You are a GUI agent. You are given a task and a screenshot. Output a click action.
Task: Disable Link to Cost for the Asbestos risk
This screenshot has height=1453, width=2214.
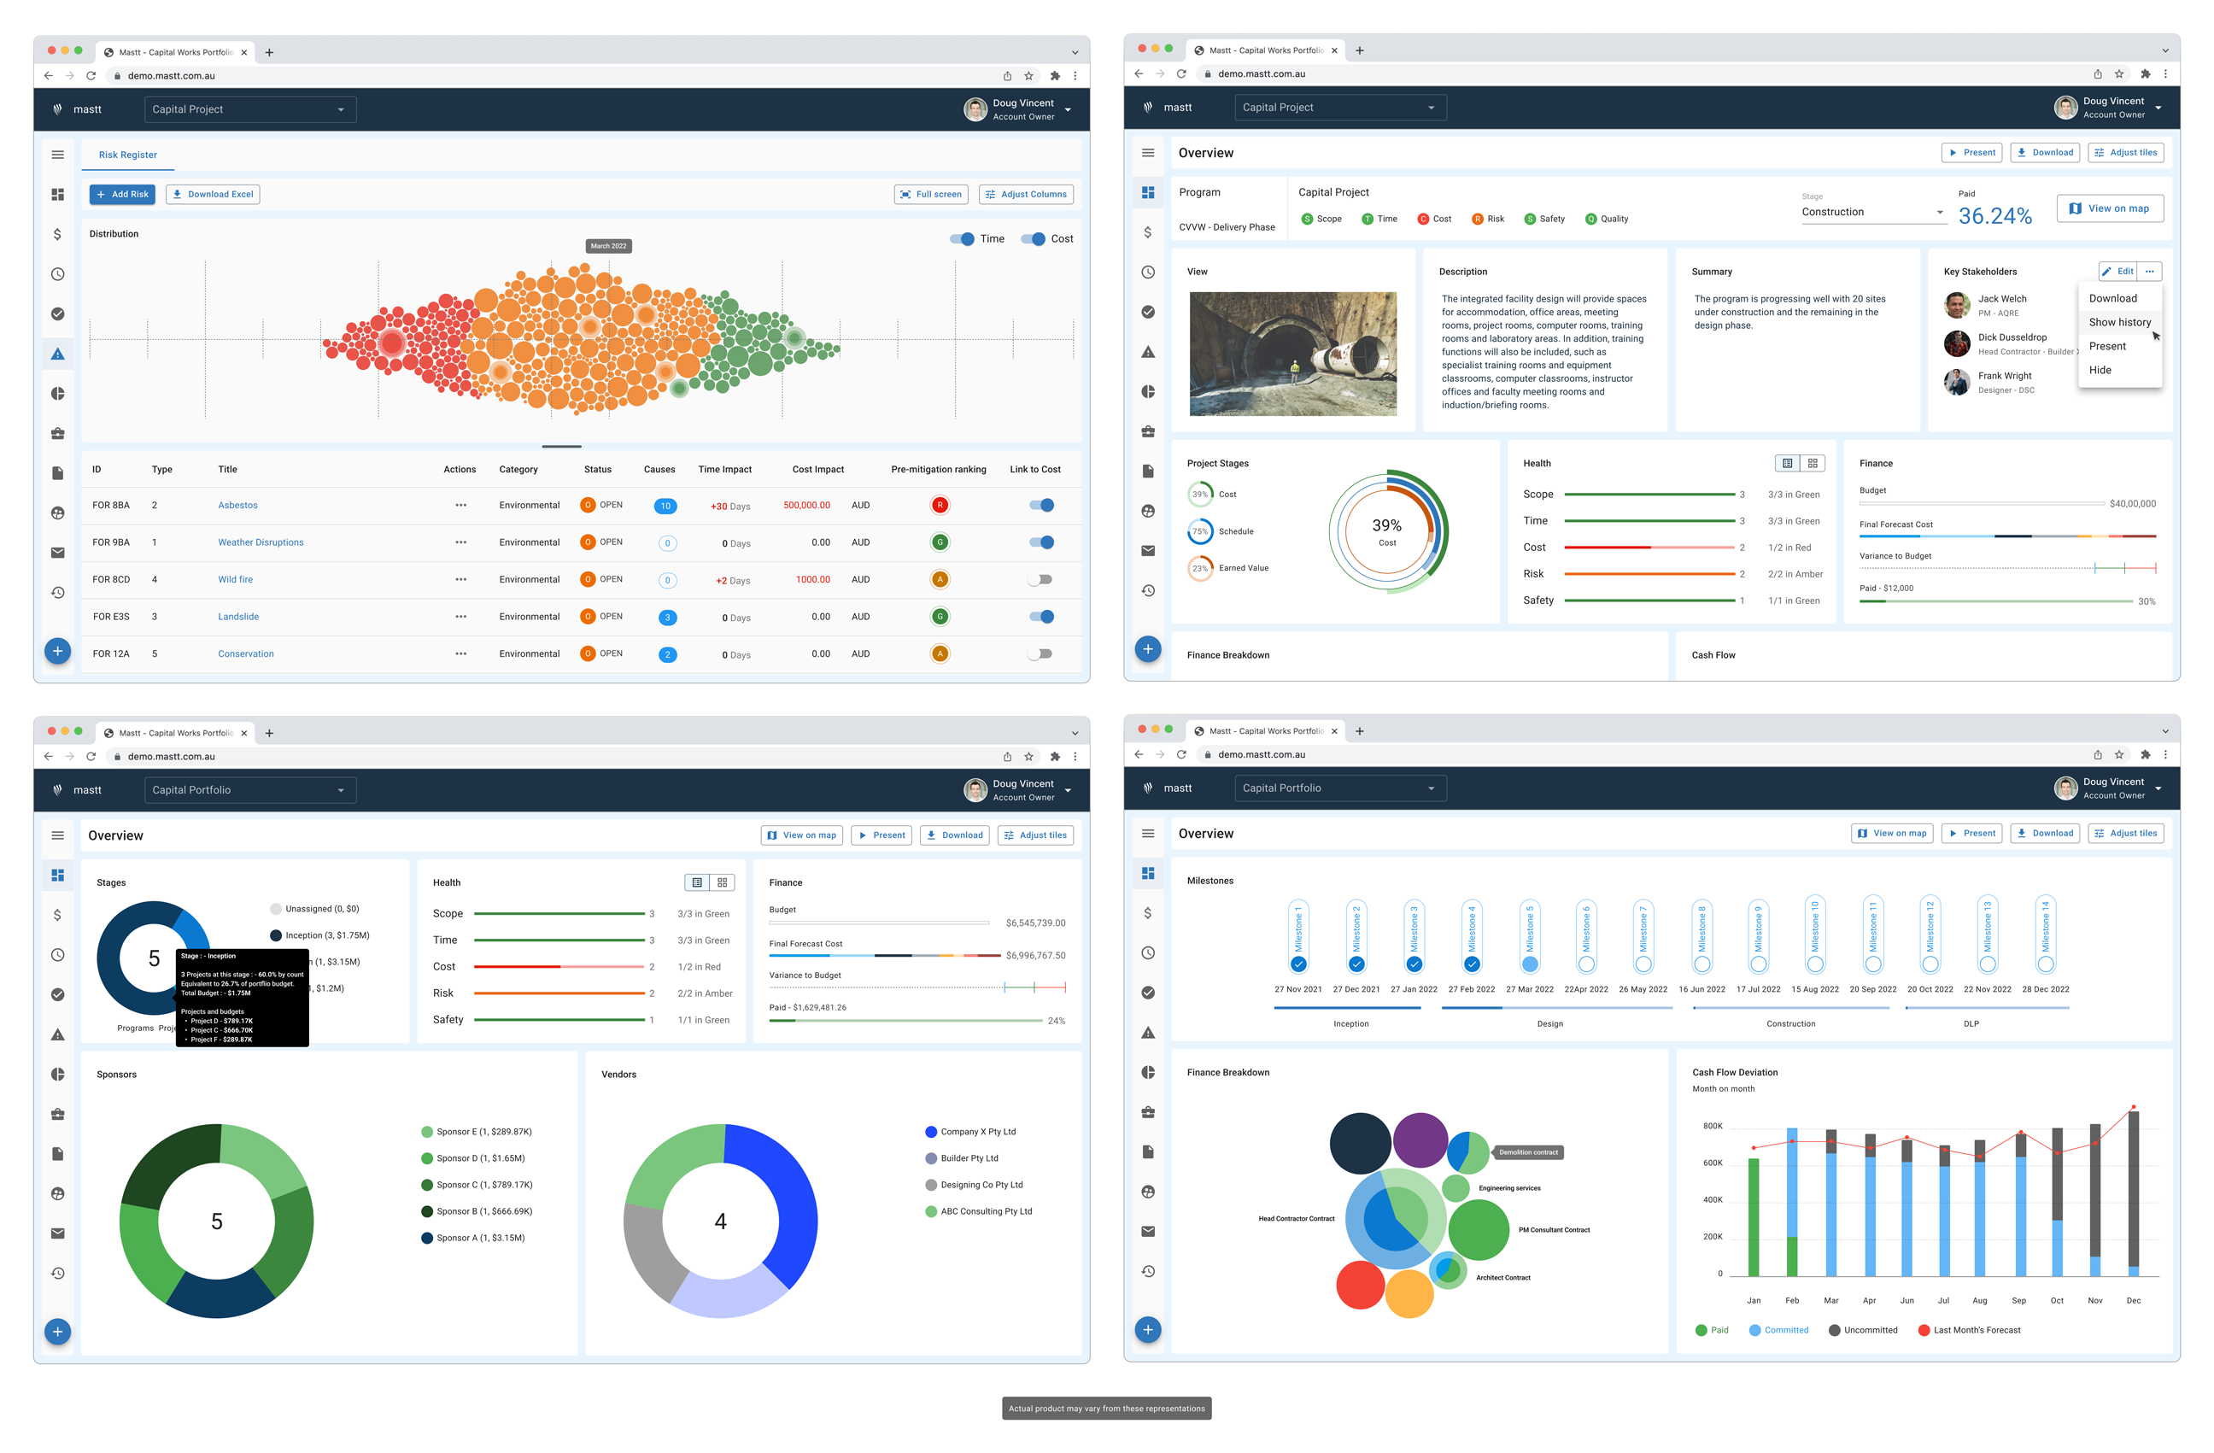click(1042, 505)
